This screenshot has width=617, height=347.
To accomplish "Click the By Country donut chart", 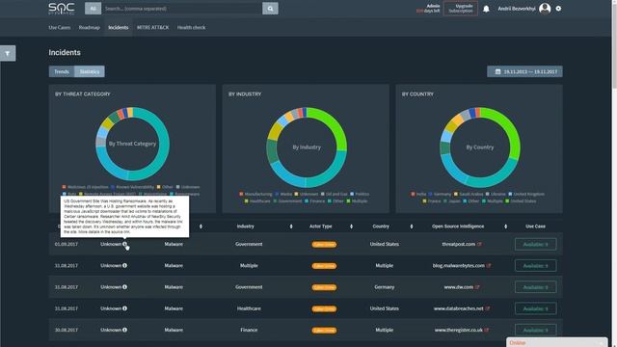I will pyautogui.click(x=480, y=147).
